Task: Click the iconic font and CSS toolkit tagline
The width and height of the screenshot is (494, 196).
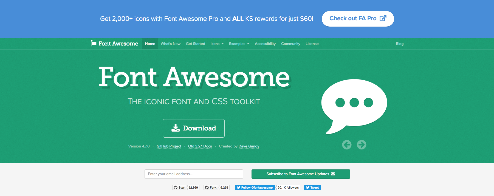Action: pos(194,101)
